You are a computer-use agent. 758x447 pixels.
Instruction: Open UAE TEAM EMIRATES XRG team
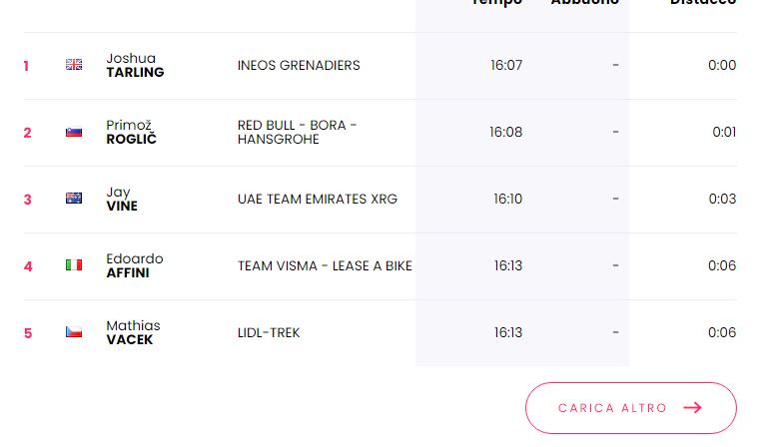[x=317, y=200]
